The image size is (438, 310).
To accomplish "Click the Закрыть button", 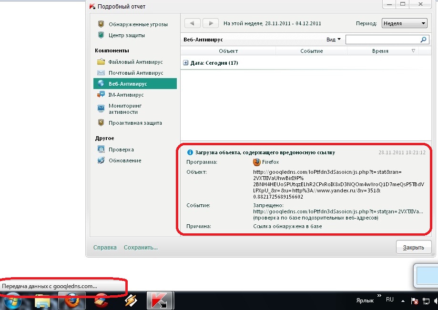I will (x=413, y=248).
